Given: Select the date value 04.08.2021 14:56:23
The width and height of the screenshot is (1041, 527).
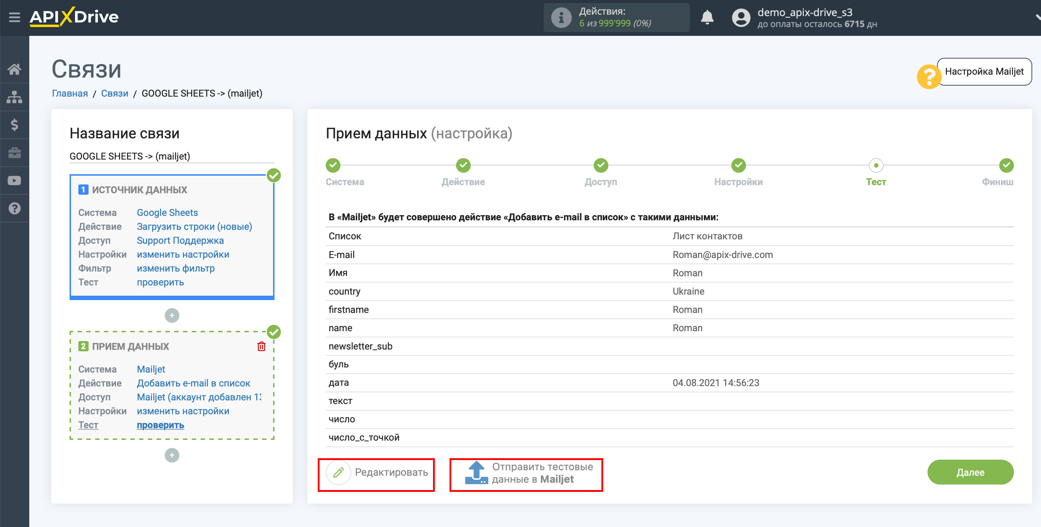Looking at the screenshot, I should pyautogui.click(x=716, y=383).
